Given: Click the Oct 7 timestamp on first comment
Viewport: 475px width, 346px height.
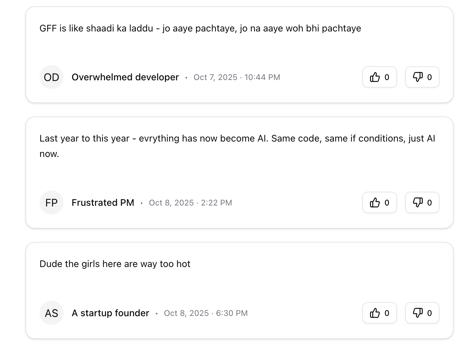Looking at the screenshot, I should 237,77.
